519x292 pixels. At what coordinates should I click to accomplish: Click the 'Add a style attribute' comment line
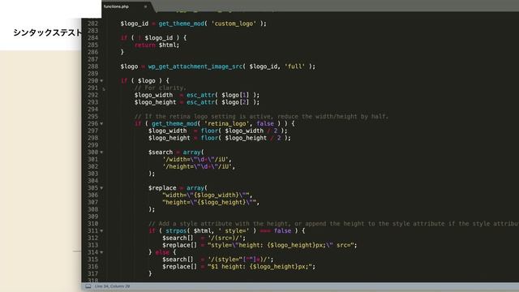tap(333, 224)
